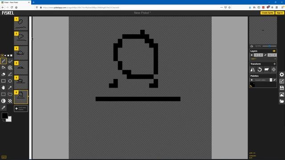Click the New Piskel title
The image size is (285, 160).
coord(142,13)
